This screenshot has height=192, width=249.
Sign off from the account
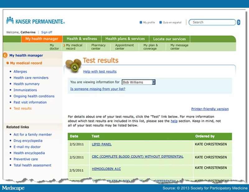pos(46,32)
